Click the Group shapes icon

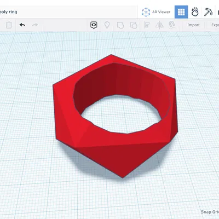click(120, 25)
